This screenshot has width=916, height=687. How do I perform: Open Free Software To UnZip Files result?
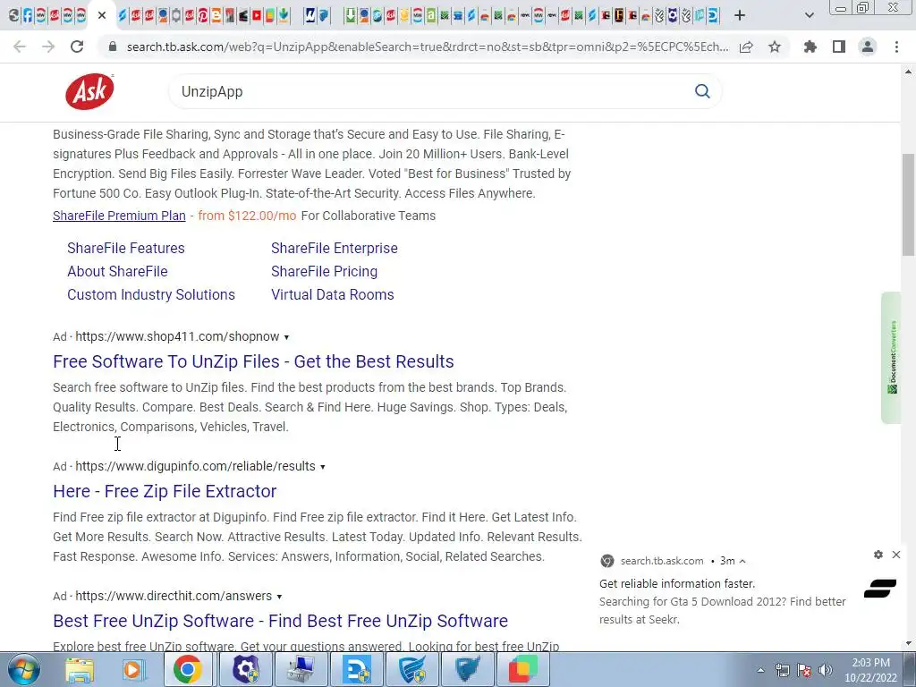[x=253, y=361]
